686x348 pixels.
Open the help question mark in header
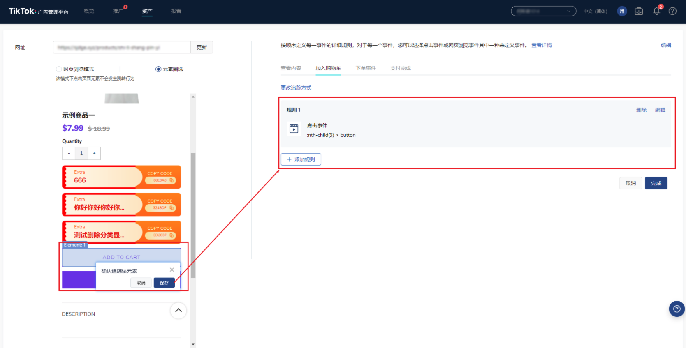coord(672,12)
